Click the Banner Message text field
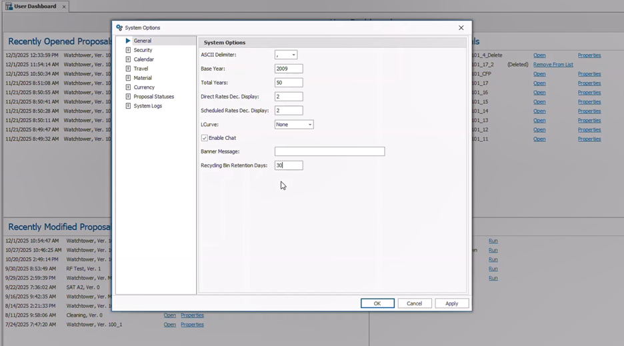Image resolution: width=624 pixels, height=346 pixels. pyautogui.click(x=329, y=152)
